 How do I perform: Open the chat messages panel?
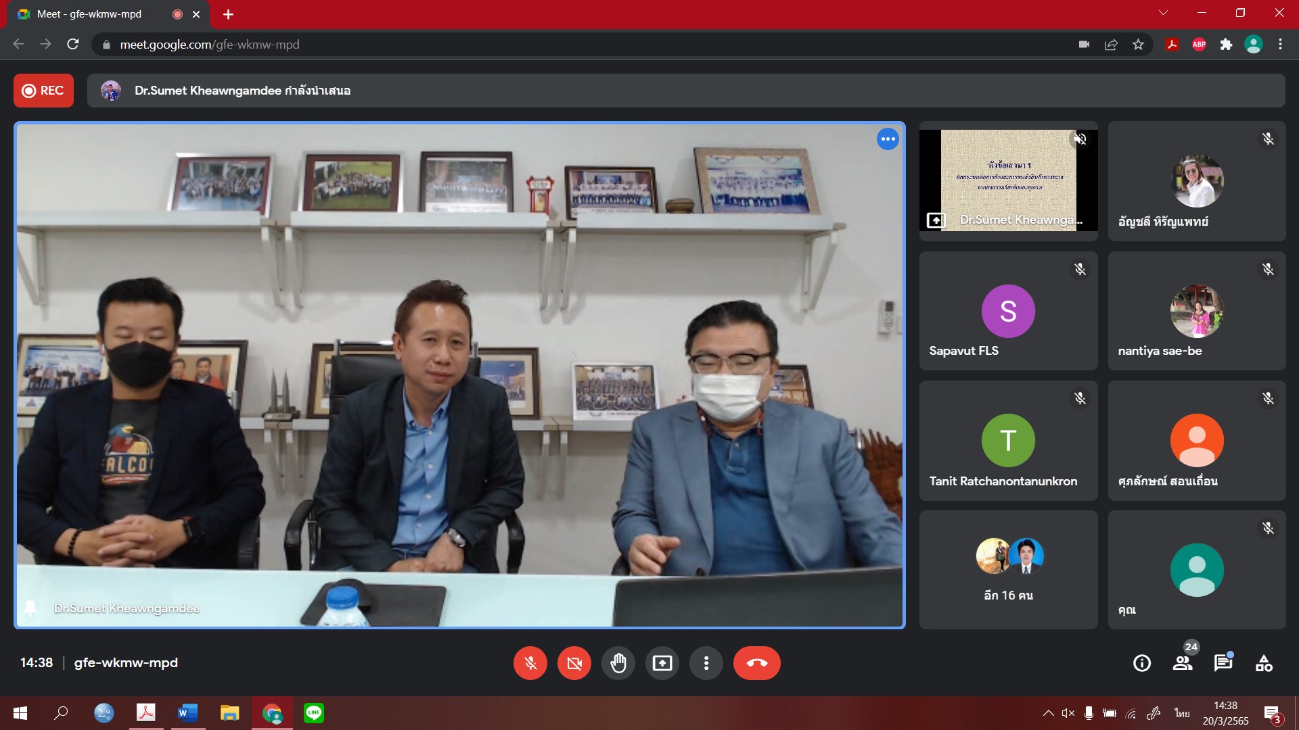(1223, 663)
